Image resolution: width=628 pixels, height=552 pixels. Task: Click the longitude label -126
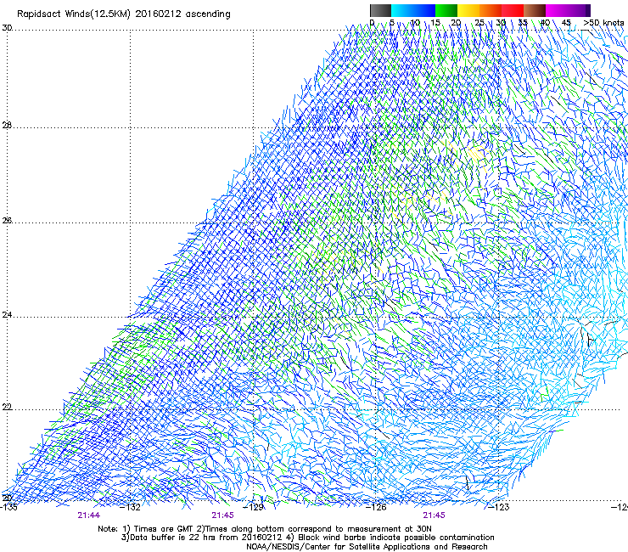point(377,507)
